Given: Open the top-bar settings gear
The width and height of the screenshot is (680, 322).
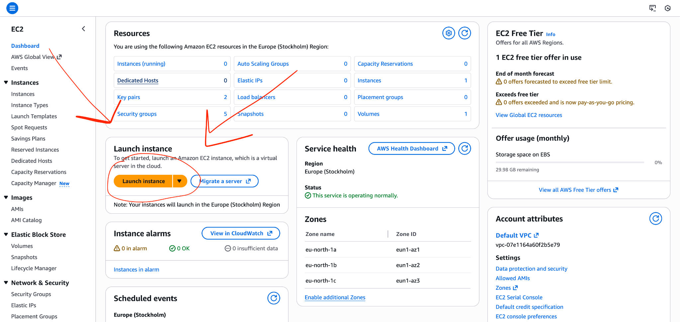Looking at the screenshot, I should 667,8.
